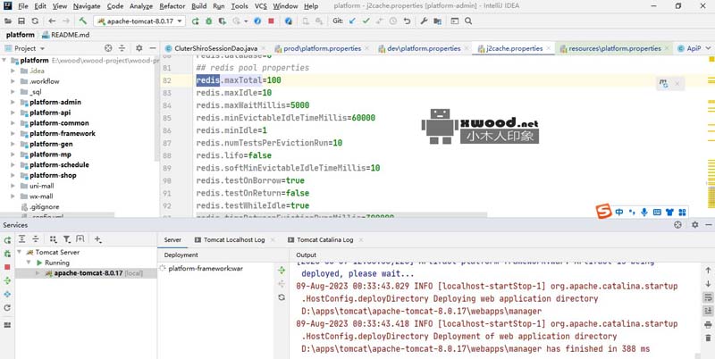Viewport: 715px width, 359px height.
Task: Navigate back with the left arrow
Action: click(52, 21)
